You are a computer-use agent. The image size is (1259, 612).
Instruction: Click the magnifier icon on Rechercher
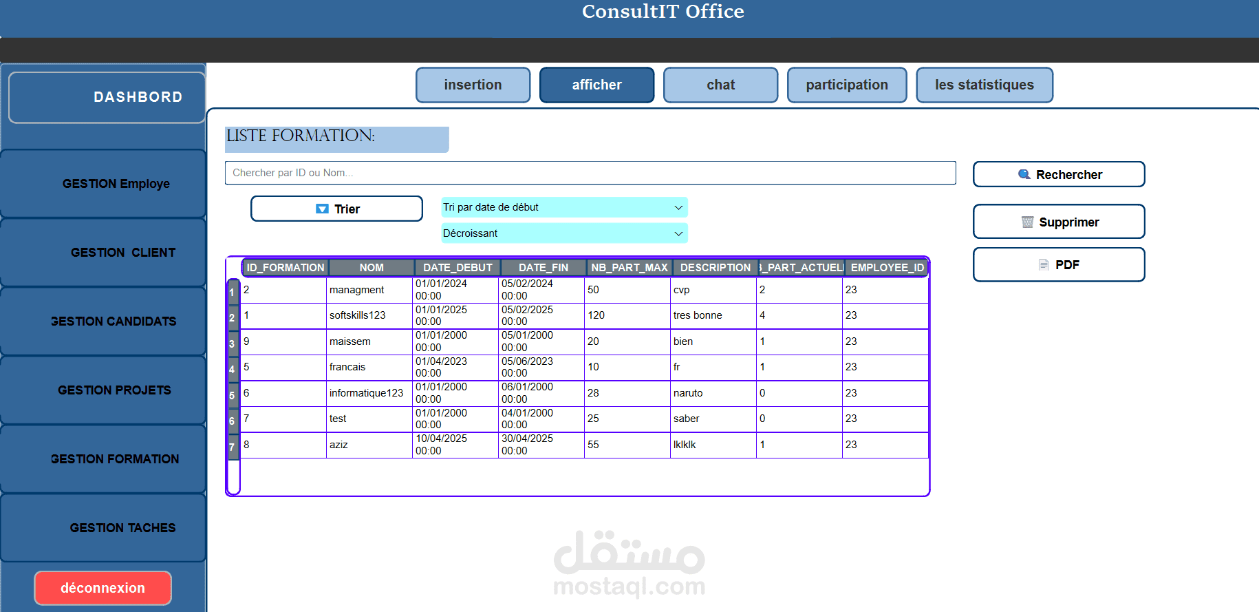(x=1024, y=174)
